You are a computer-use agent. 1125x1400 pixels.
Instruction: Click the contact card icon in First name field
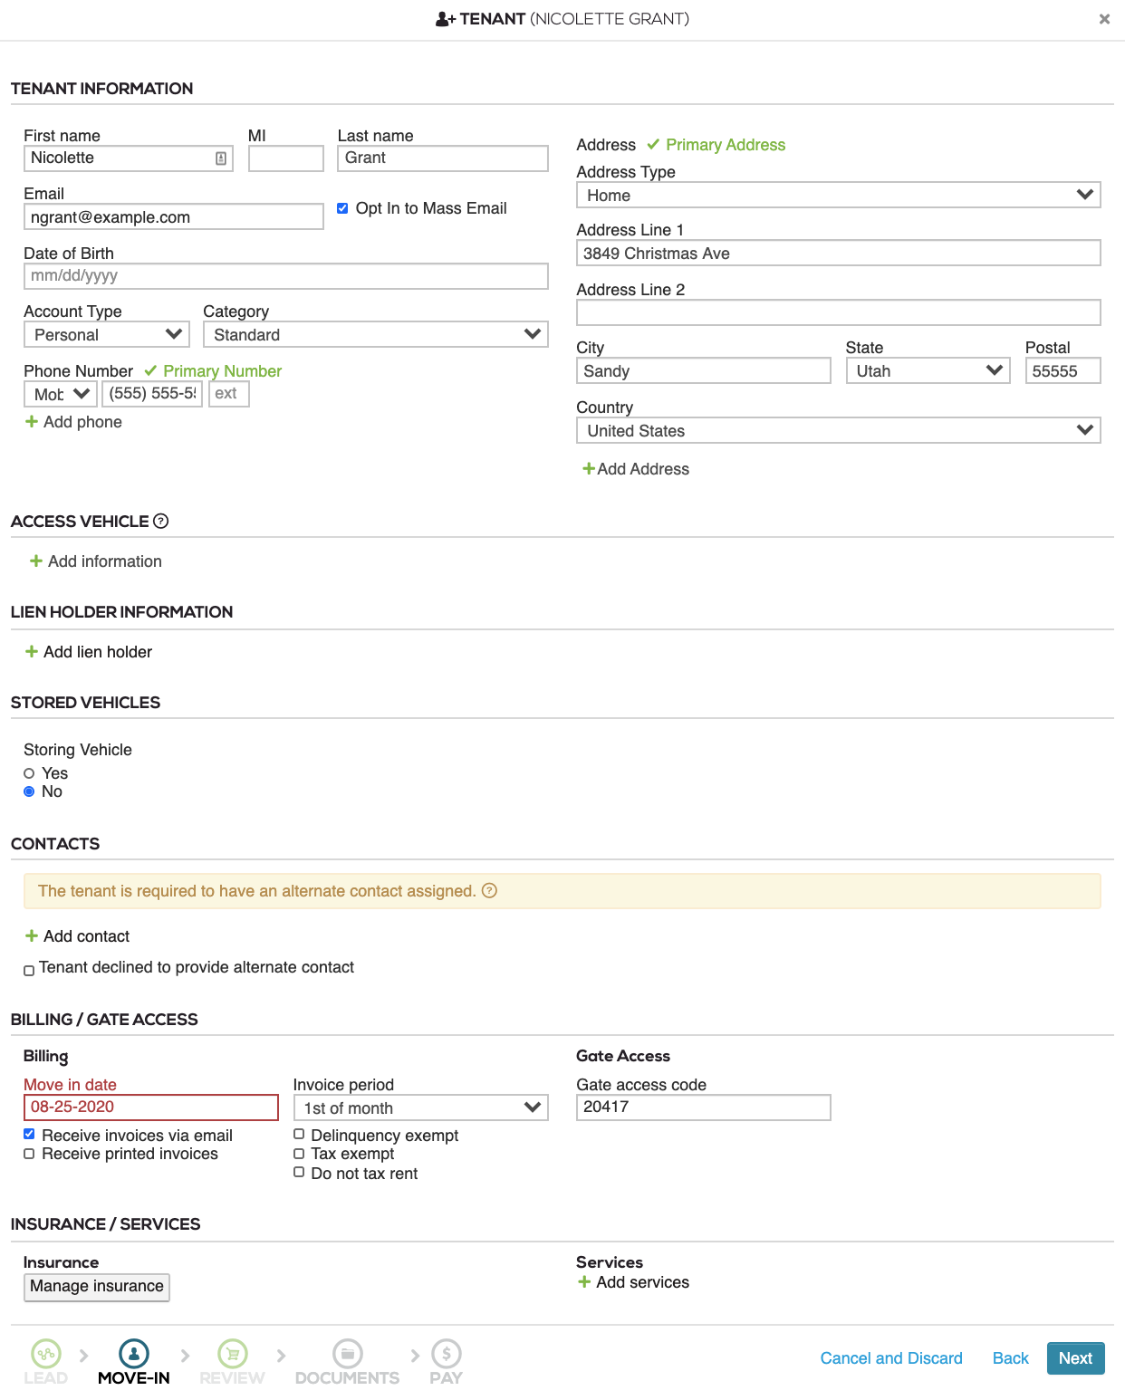[x=222, y=158]
